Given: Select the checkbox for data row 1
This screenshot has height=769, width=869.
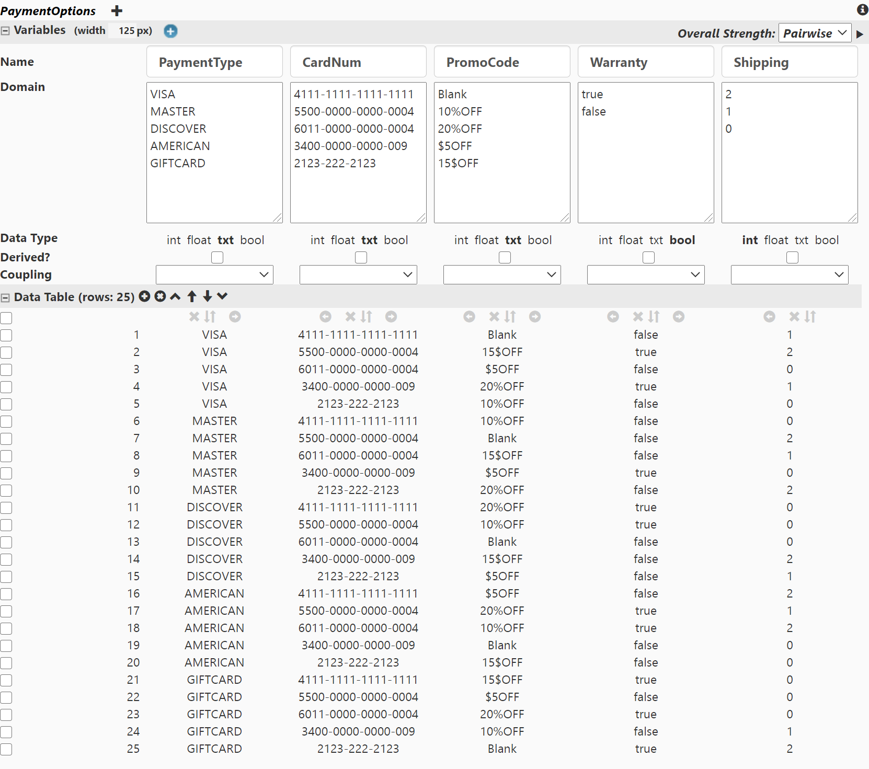Looking at the screenshot, I should tap(6, 335).
